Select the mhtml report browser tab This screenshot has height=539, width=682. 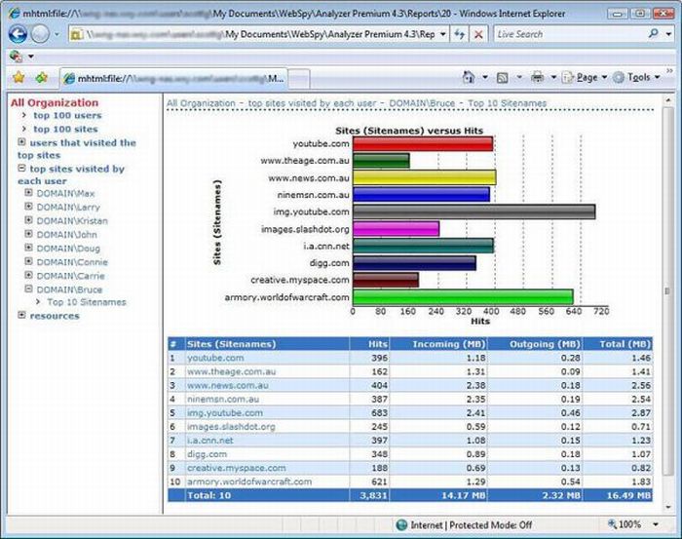click(173, 79)
